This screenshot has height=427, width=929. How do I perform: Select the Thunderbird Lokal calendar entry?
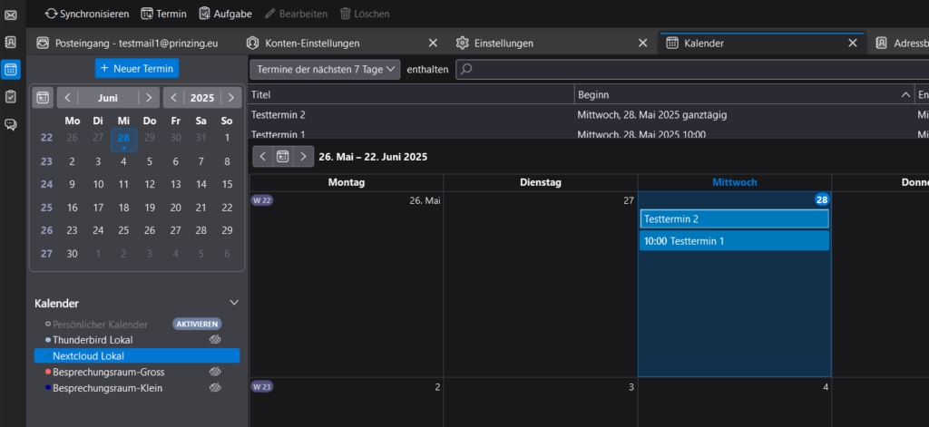(x=93, y=340)
